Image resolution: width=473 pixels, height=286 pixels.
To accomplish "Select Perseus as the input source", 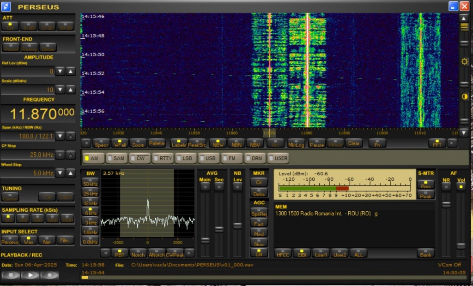I will (10, 240).
